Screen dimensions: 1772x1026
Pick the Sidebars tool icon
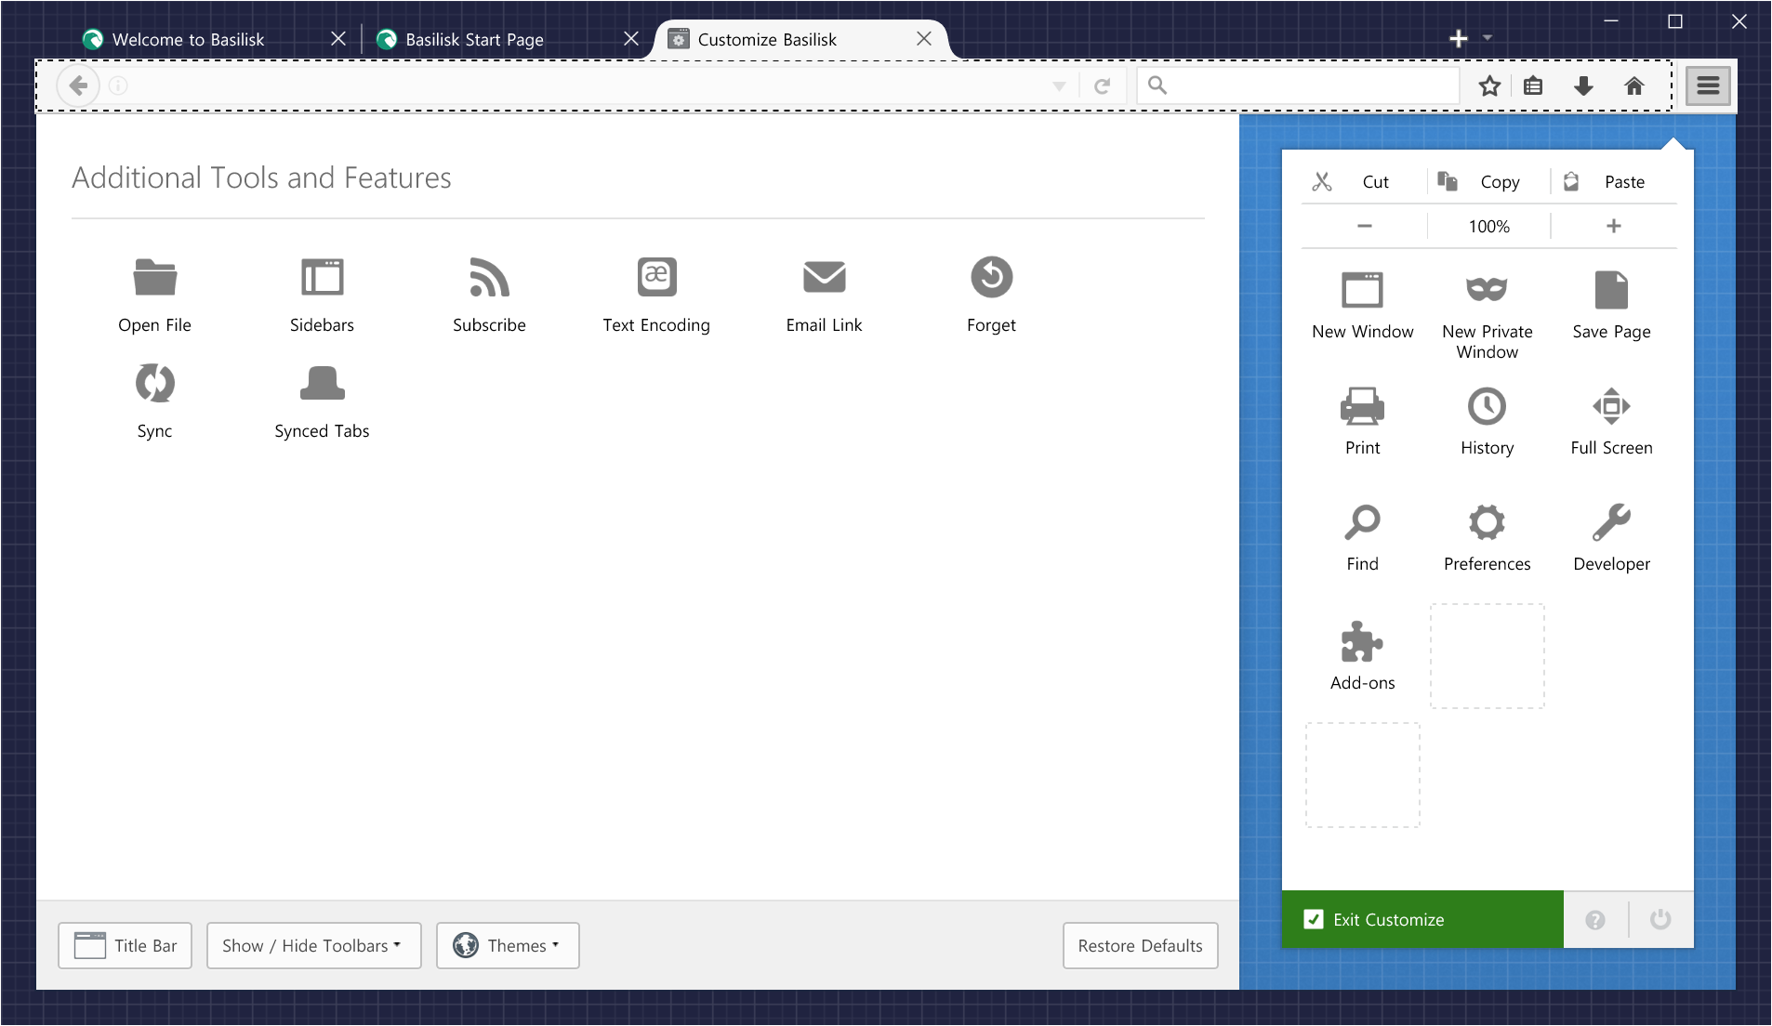coord(322,277)
